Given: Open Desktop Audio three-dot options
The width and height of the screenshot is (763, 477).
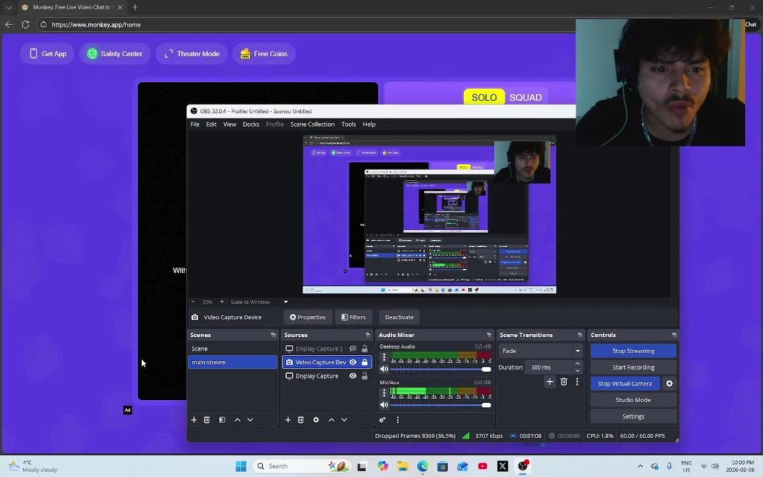Looking at the screenshot, I should click(x=384, y=357).
